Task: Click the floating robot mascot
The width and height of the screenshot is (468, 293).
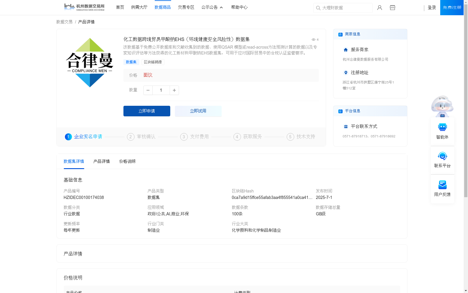Action: (442, 106)
